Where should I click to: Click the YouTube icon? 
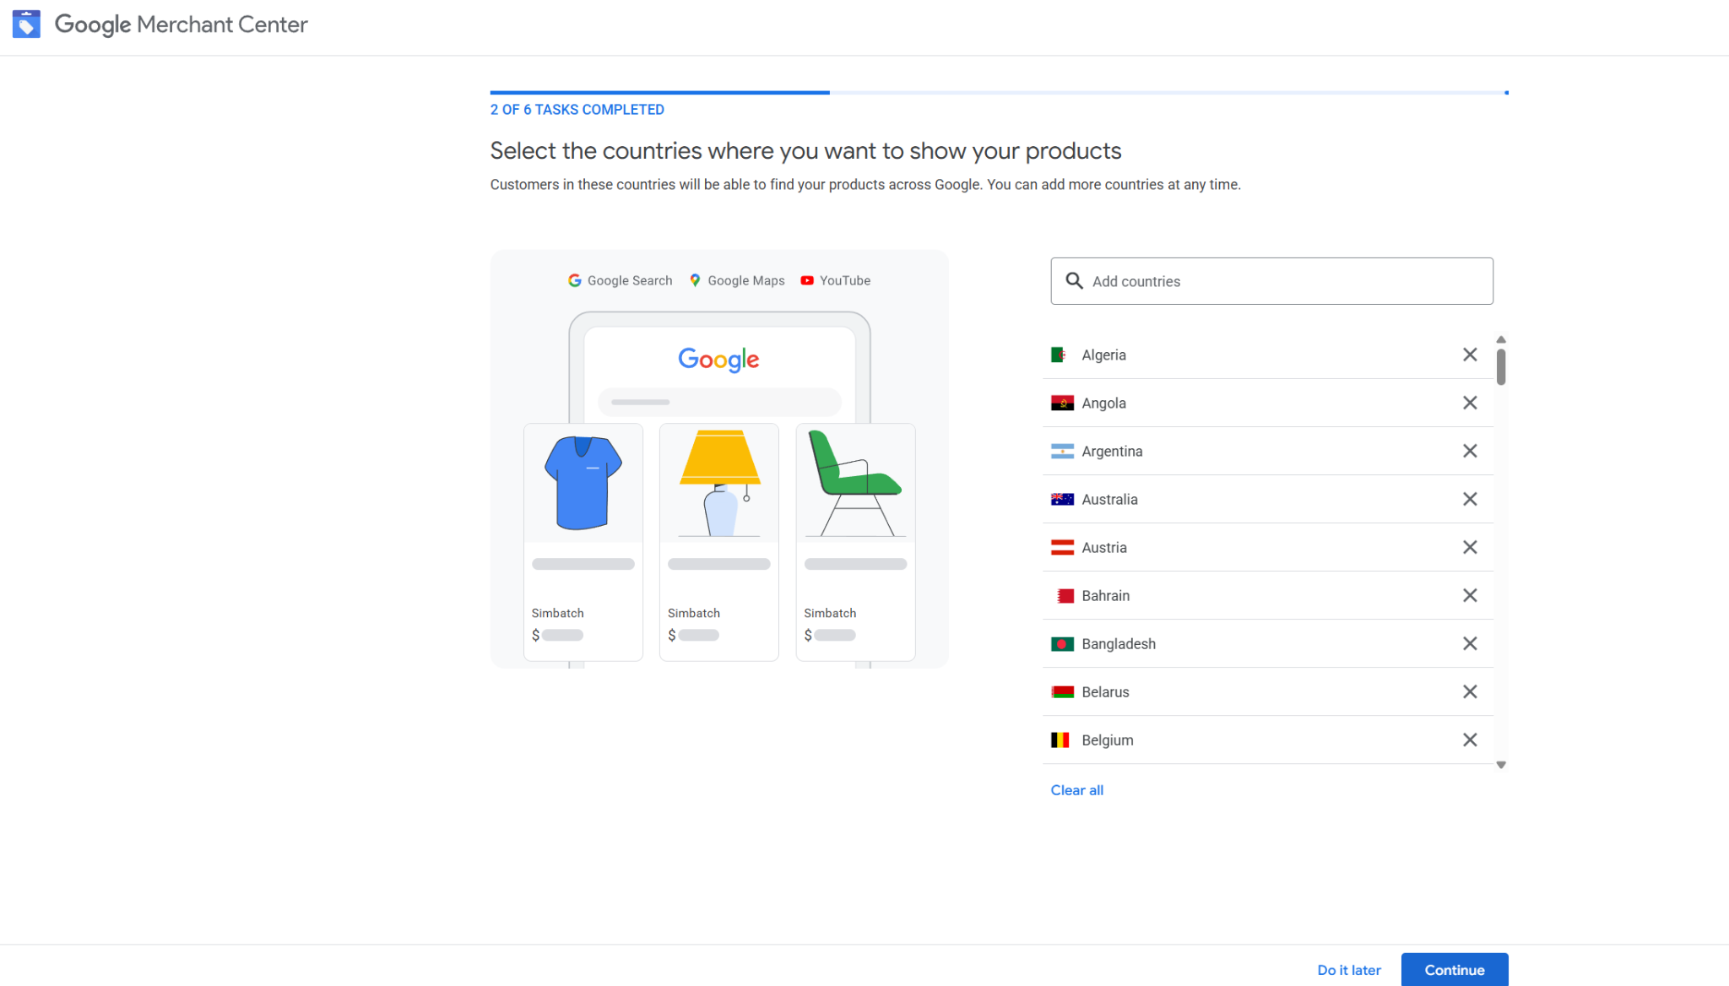tap(807, 280)
